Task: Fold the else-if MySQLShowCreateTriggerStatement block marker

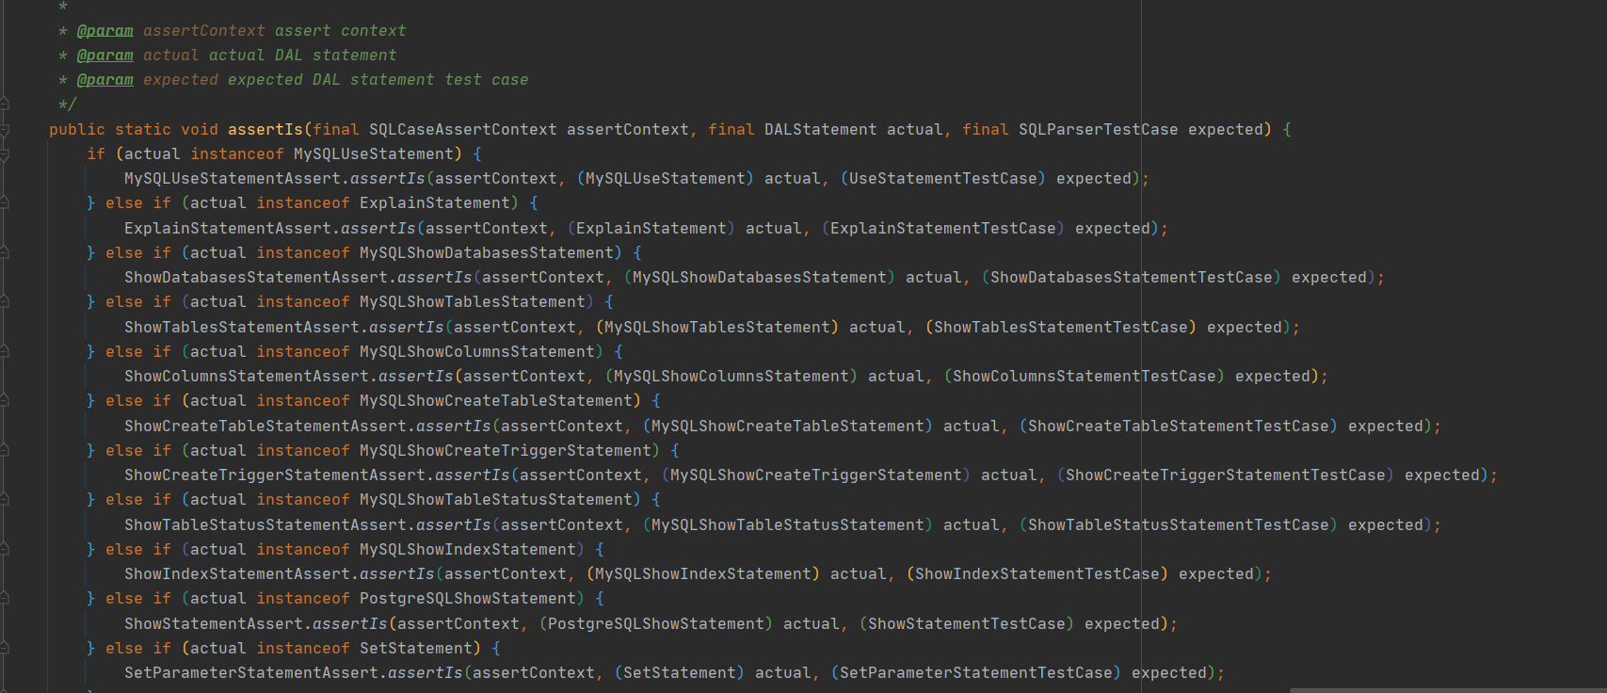Action: coord(4,451)
